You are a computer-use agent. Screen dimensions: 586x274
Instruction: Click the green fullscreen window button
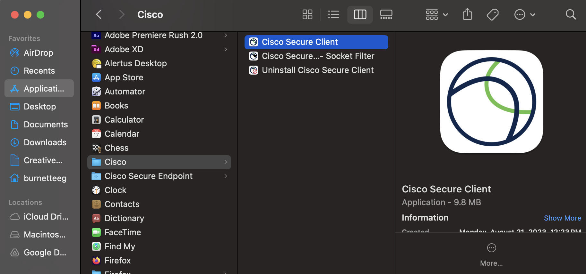pos(40,15)
